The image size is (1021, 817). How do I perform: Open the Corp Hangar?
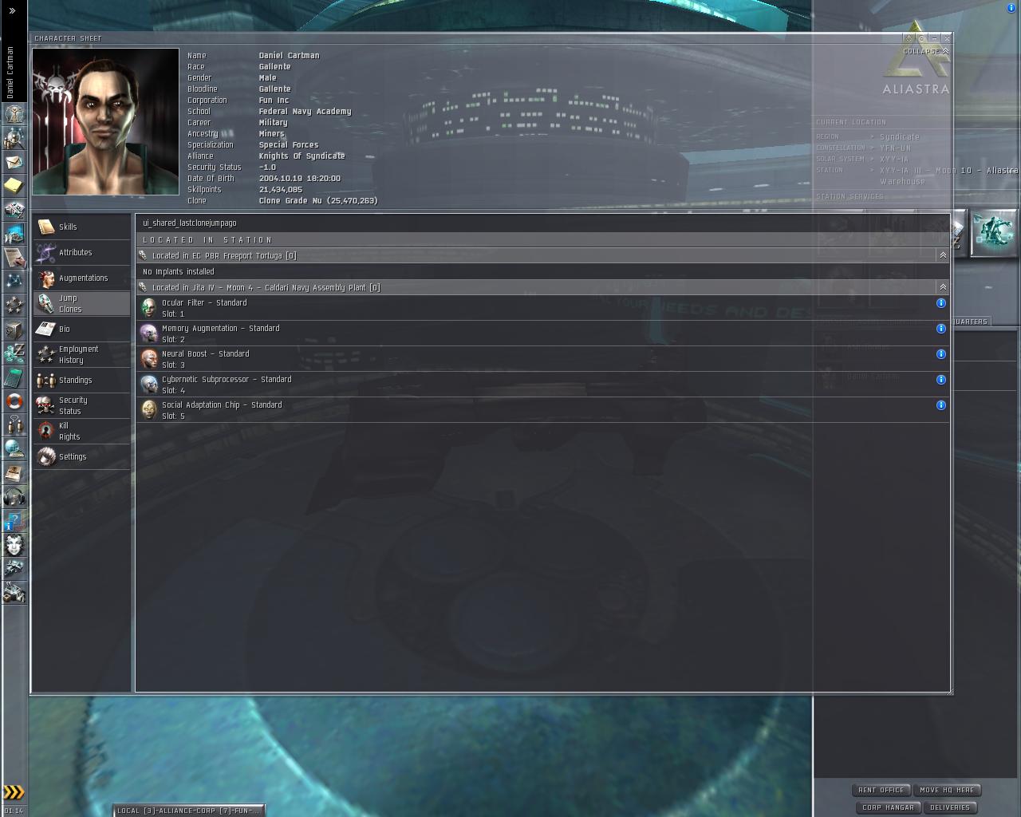pyautogui.click(x=888, y=807)
